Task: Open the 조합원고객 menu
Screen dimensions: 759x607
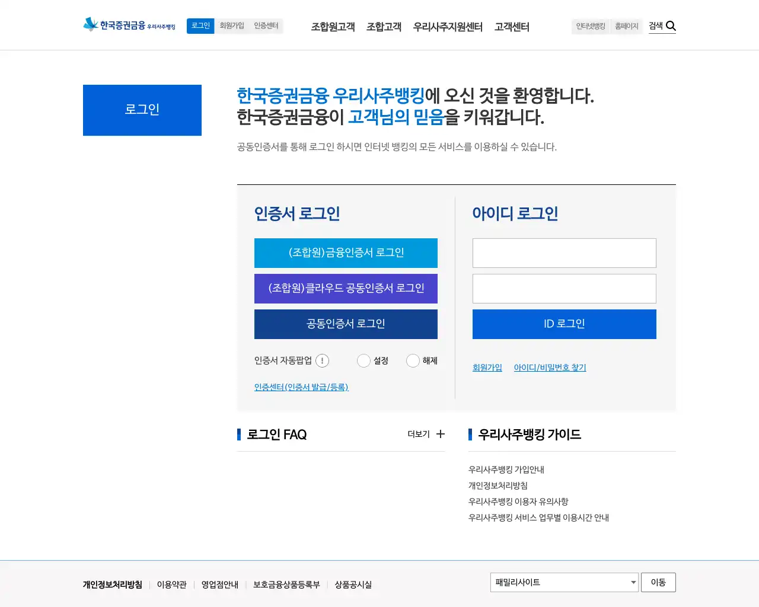Action: [x=333, y=27]
